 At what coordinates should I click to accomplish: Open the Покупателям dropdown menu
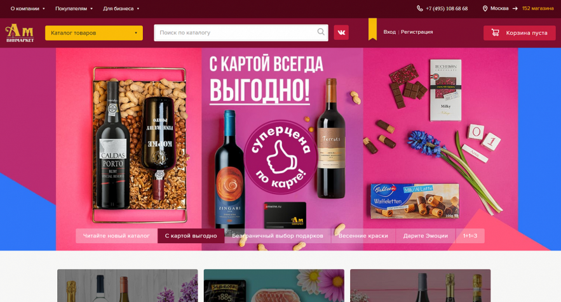point(74,9)
